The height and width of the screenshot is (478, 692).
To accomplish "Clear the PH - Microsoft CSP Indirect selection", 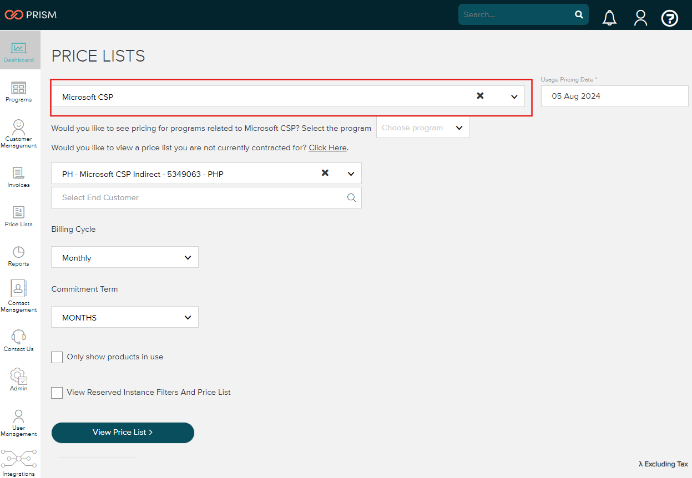I will 325,173.
